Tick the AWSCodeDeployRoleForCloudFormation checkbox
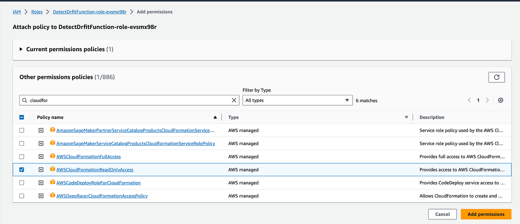 22,183
